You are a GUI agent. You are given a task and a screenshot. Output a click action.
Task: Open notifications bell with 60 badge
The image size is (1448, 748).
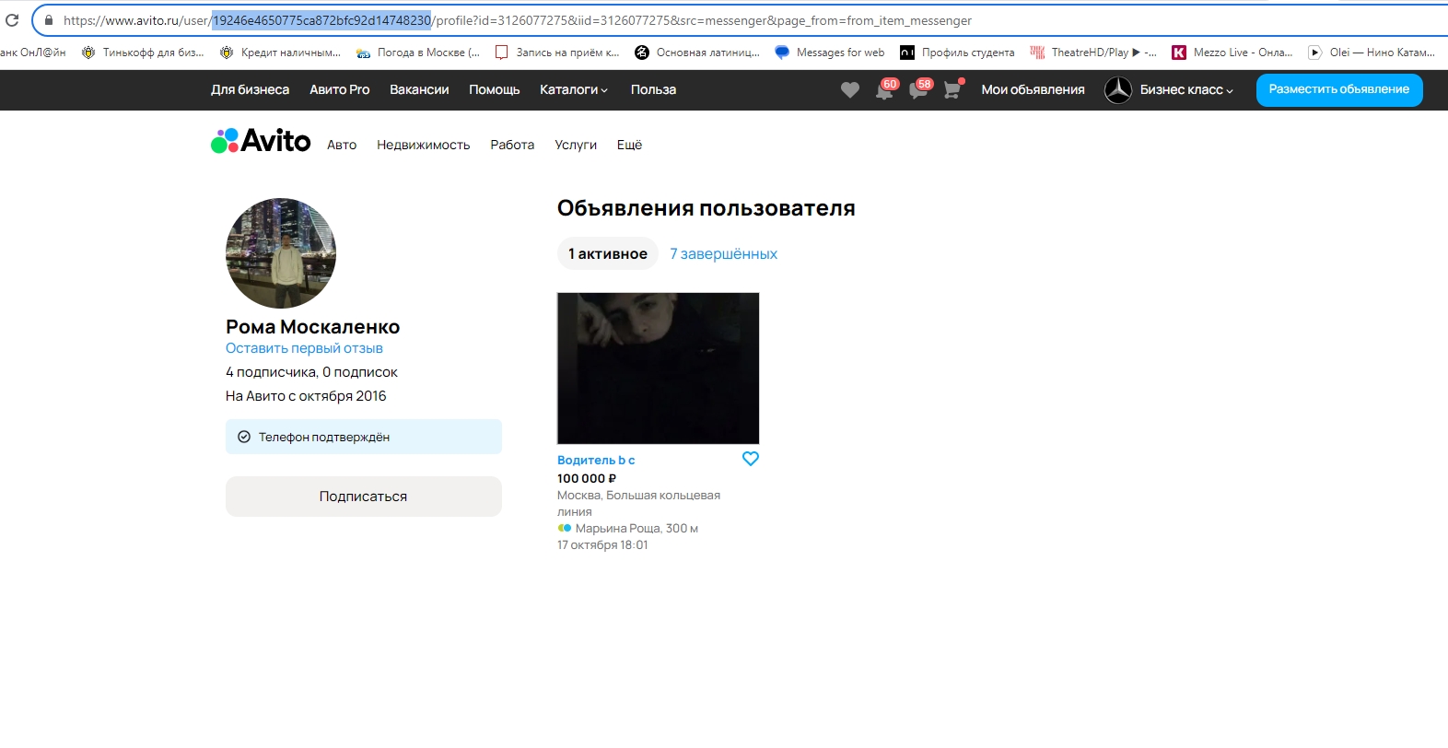[884, 90]
